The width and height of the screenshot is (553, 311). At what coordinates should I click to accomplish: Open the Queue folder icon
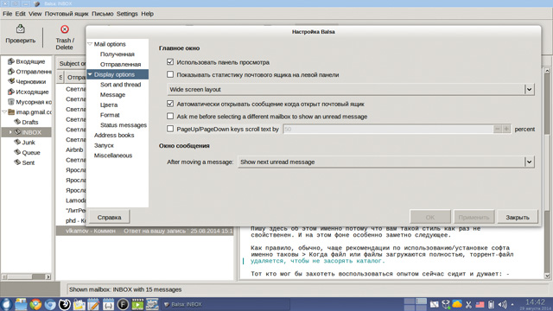coord(17,152)
